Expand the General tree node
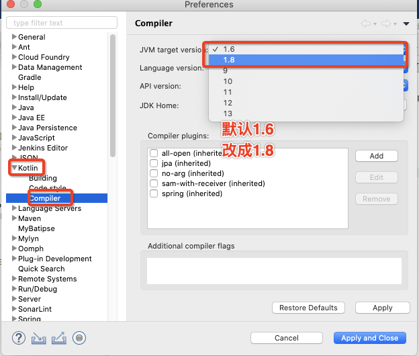Screen dimensions: 419x356 point(14,37)
